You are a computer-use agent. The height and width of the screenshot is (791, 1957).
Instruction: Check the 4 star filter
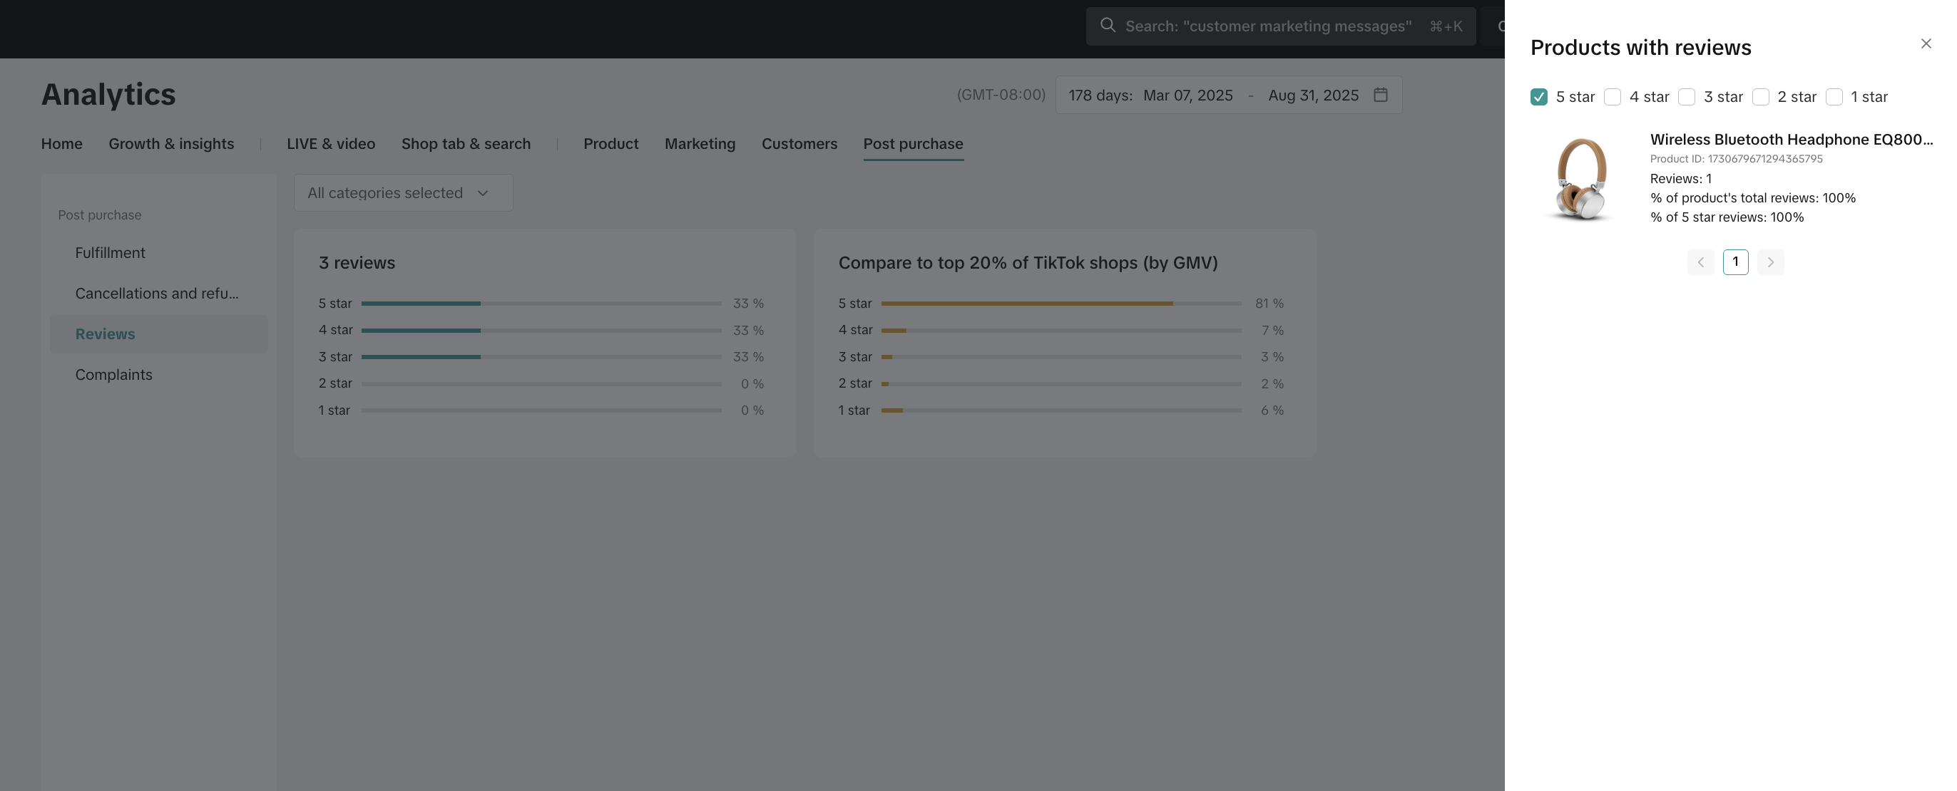tap(1612, 97)
